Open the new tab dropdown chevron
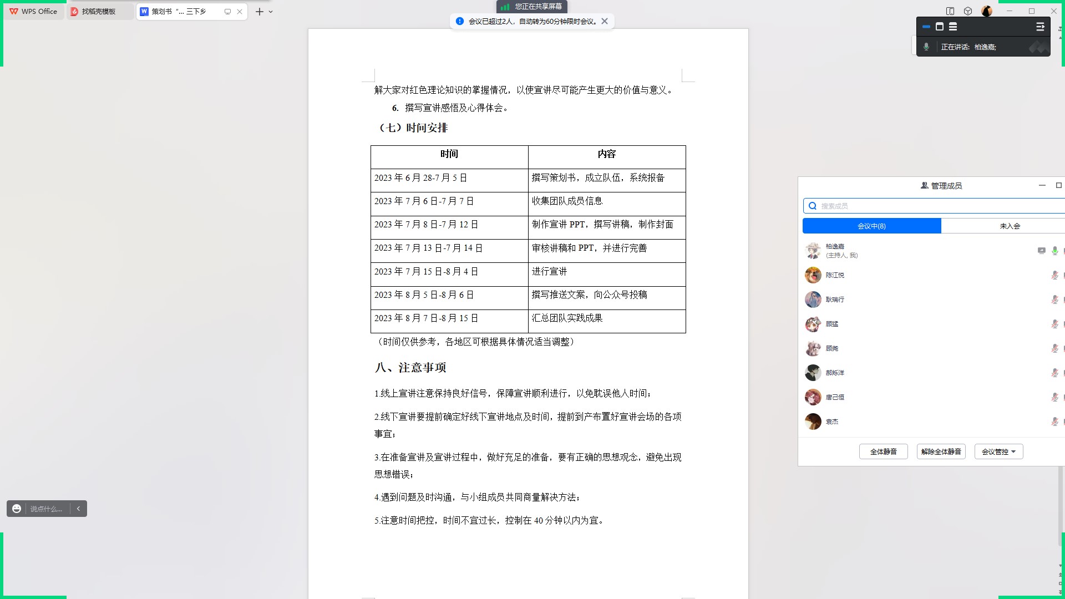The height and width of the screenshot is (599, 1065). [270, 11]
